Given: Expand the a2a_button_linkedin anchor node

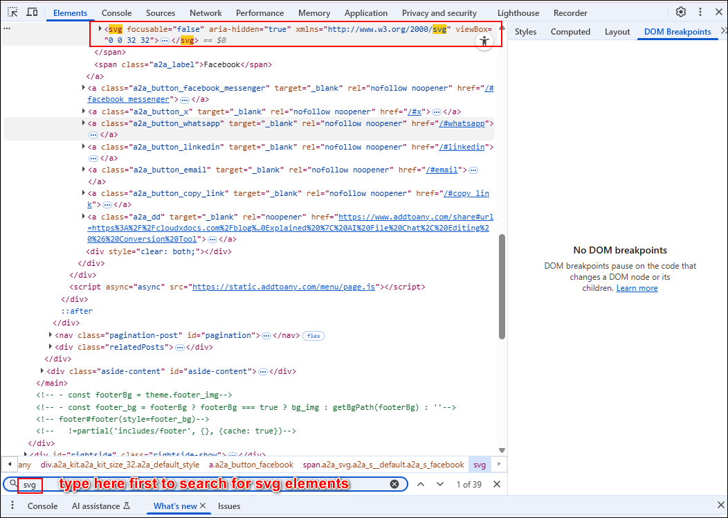Looking at the screenshot, I should point(84,147).
